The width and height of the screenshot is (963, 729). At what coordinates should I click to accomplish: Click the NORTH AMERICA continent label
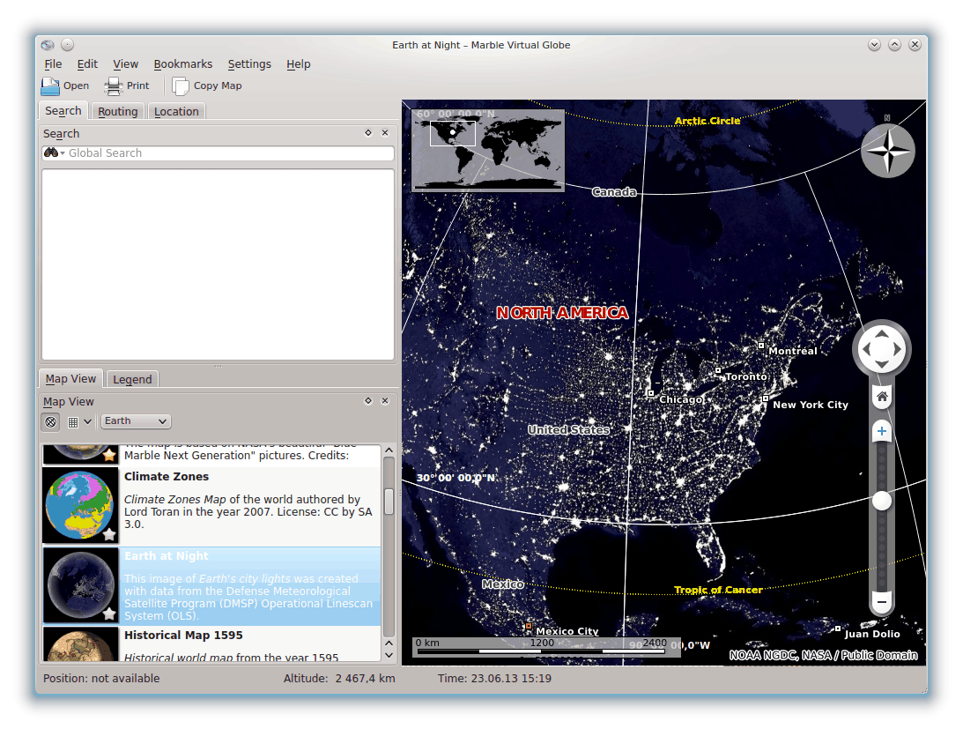[562, 313]
